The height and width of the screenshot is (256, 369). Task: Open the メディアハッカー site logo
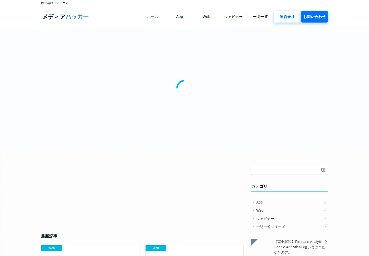coord(65,17)
